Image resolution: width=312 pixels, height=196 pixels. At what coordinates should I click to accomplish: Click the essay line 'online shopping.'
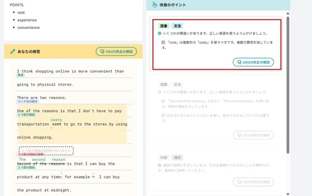coord(35,137)
